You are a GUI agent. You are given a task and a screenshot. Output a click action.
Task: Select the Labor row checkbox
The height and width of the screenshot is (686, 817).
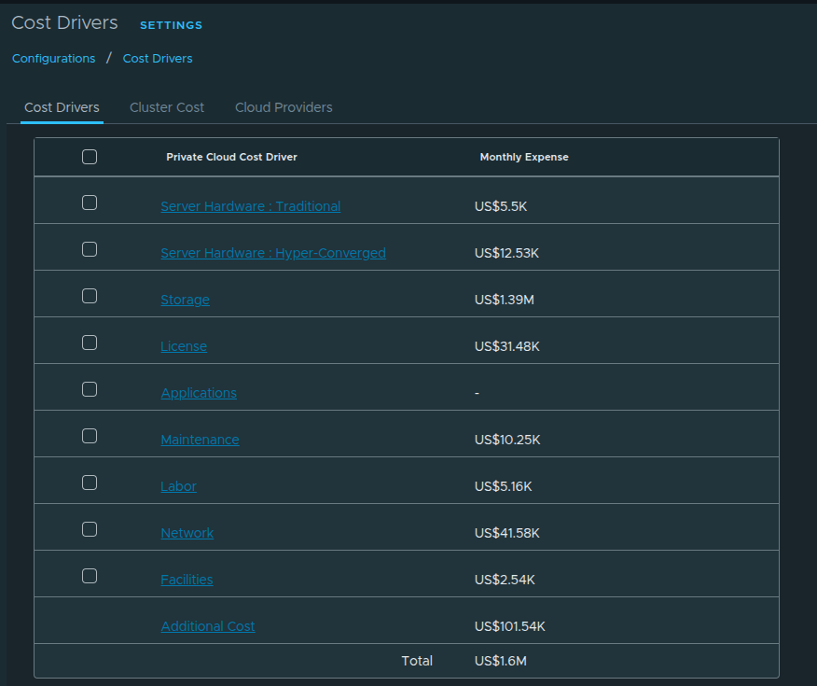[x=89, y=482]
